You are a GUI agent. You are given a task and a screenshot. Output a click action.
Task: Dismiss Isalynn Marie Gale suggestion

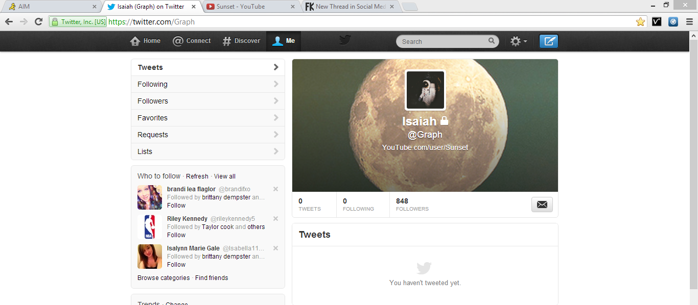(275, 248)
